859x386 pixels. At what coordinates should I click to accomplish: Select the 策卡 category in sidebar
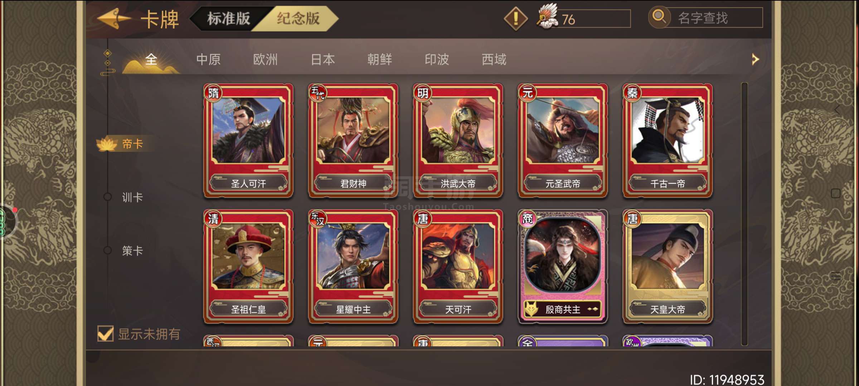tap(132, 251)
